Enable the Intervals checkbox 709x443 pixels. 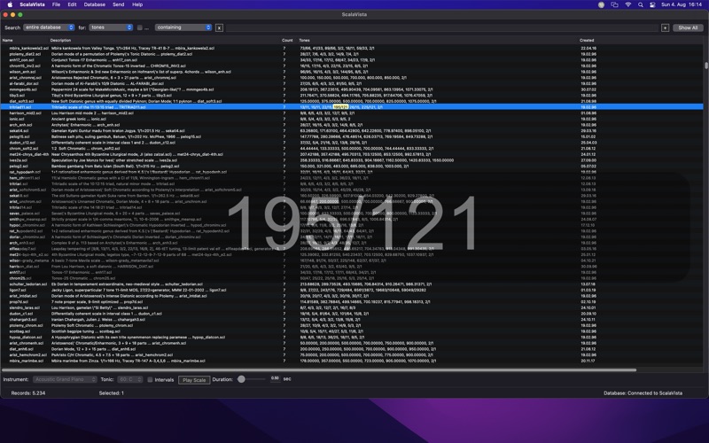click(x=150, y=380)
